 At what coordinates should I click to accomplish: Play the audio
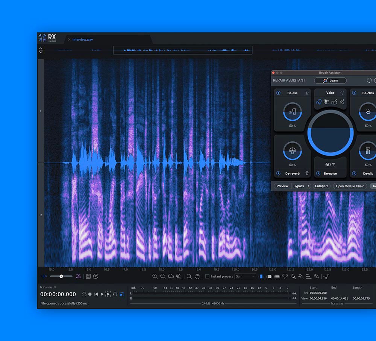pyautogui.click(x=102, y=294)
